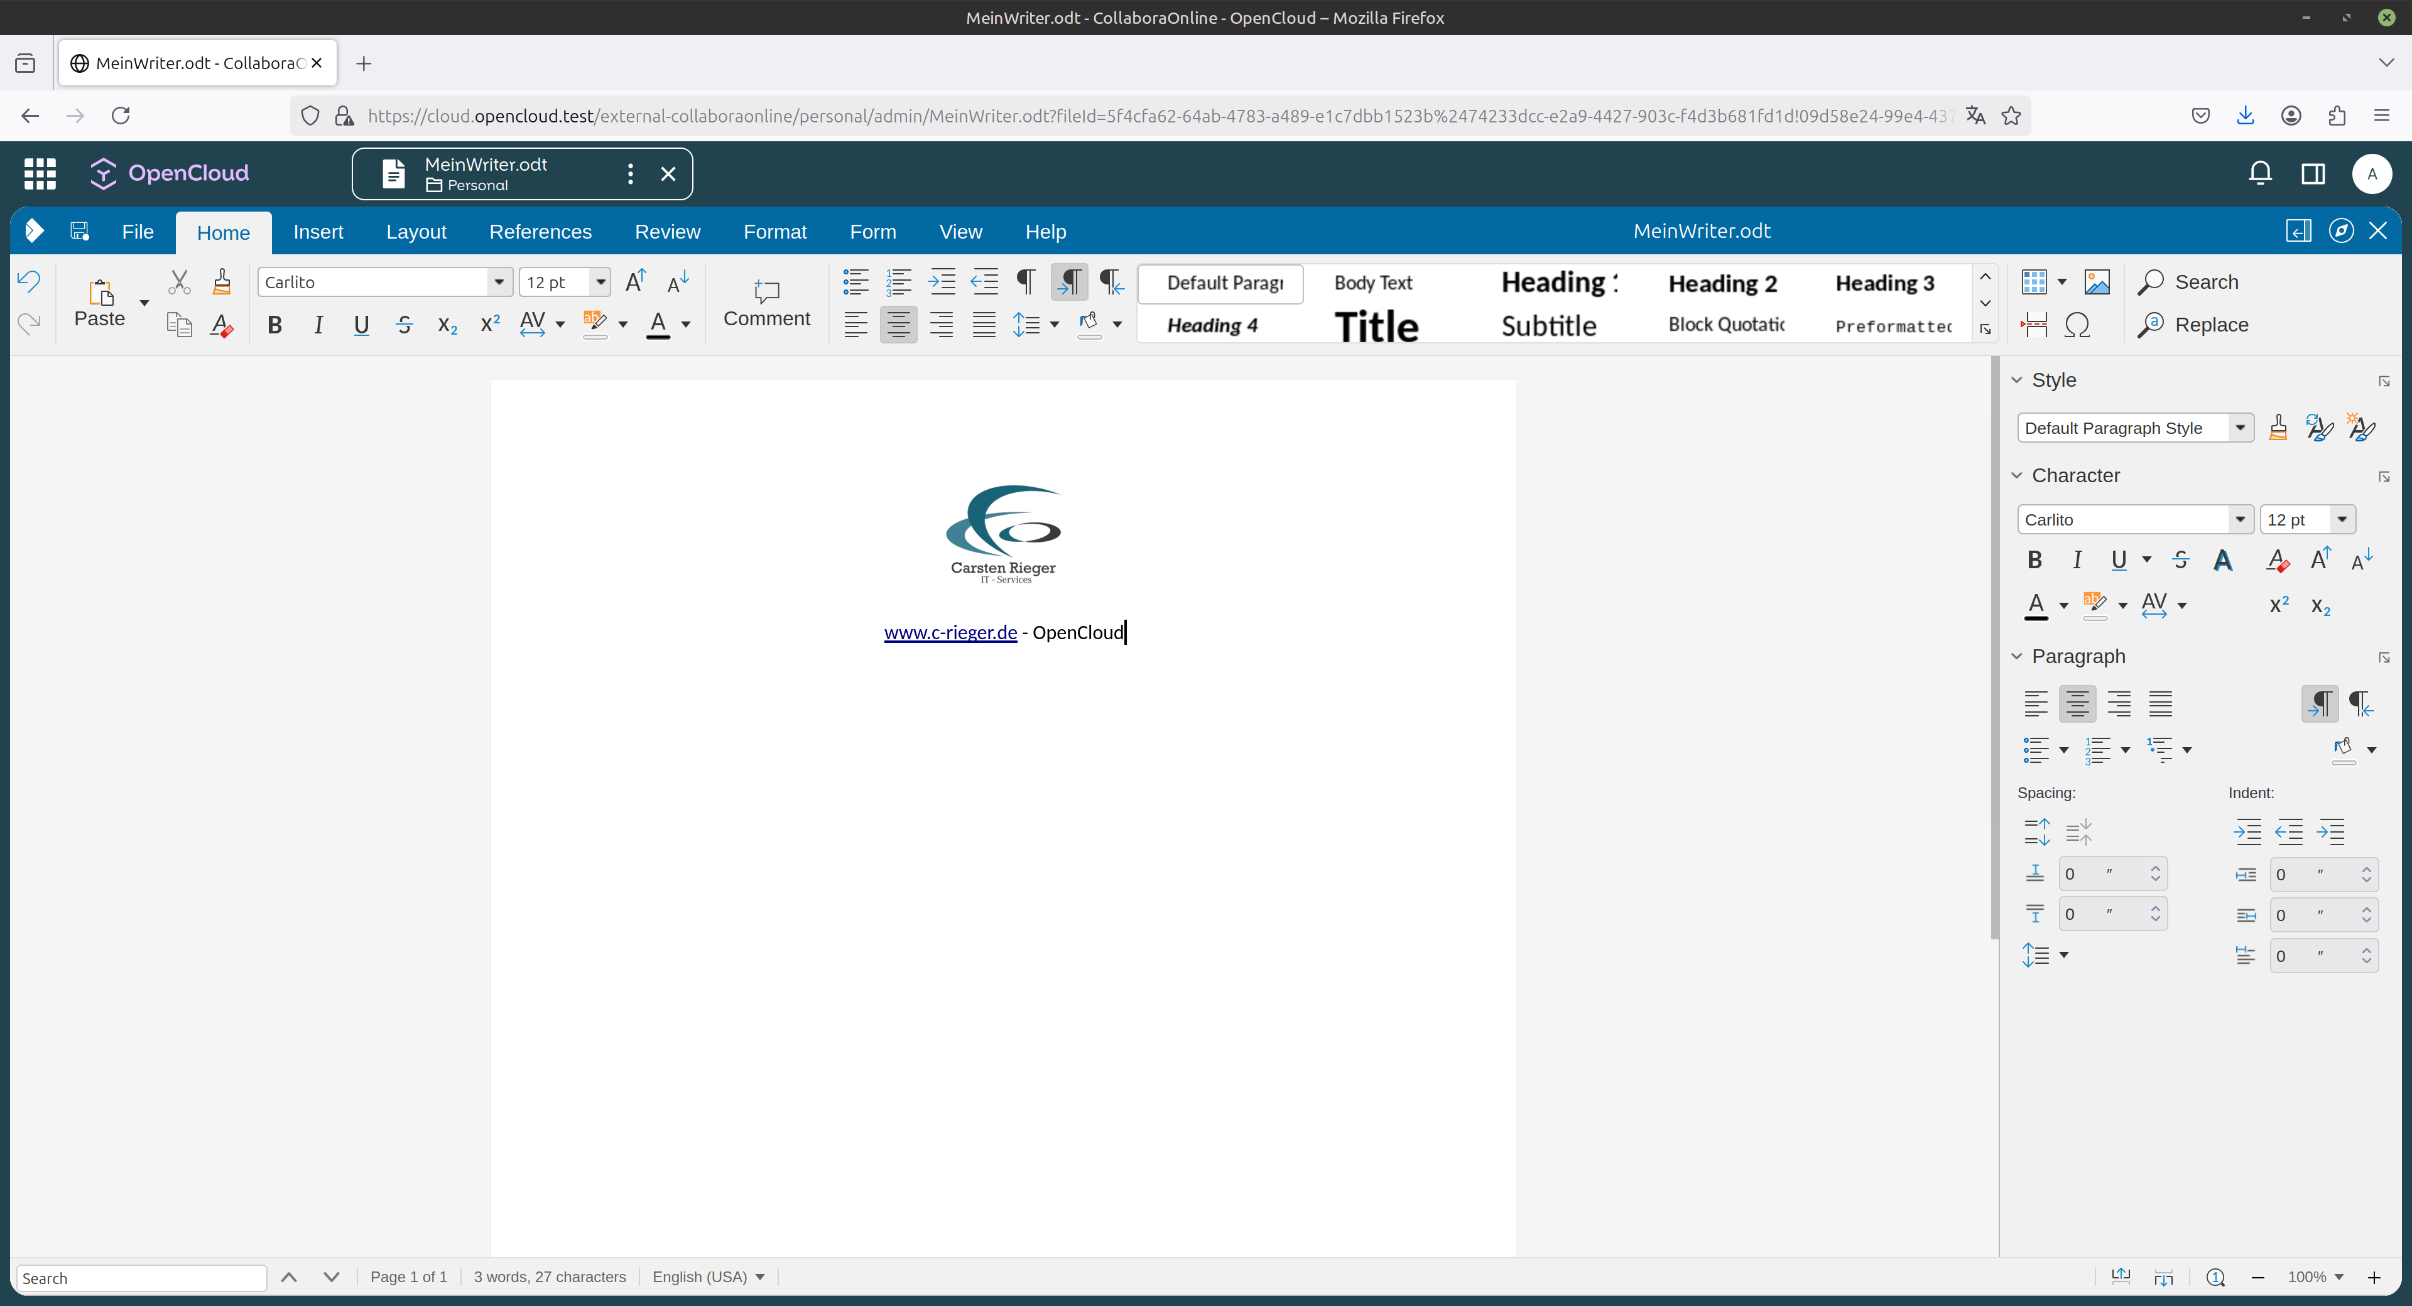Image resolution: width=2412 pixels, height=1306 pixels.
Task: Toggle Italic in the Home ribbon
Action: click(x=318, y=325)
